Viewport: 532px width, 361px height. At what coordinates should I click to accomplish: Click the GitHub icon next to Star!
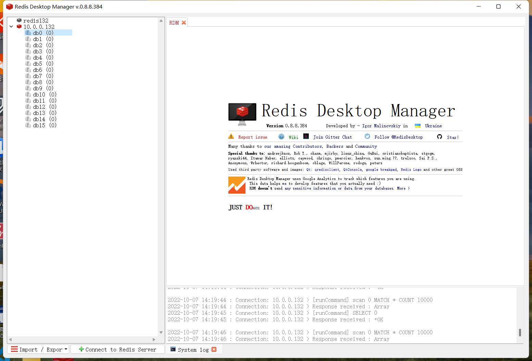pos(439,137)
